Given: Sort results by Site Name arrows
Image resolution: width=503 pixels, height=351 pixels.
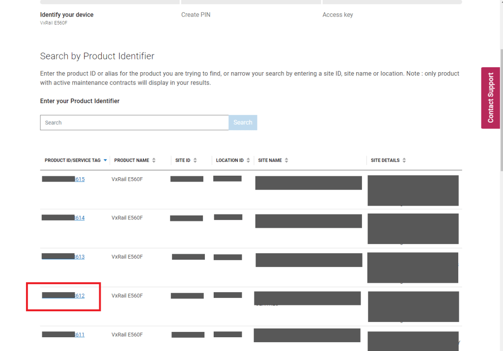Looking at the screenshot, I should pos(286,161).
